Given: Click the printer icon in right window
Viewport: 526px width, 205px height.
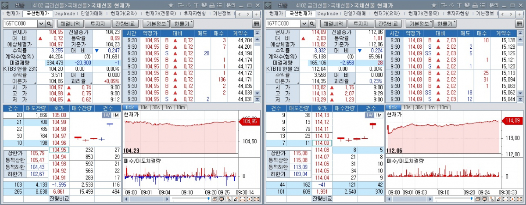Looking at the screenshot, I should point(475,5).
